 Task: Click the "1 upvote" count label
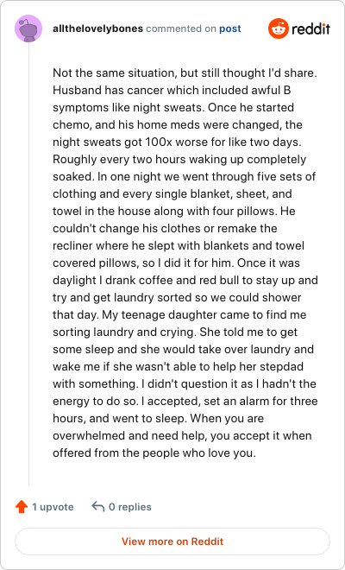[53, 507]
